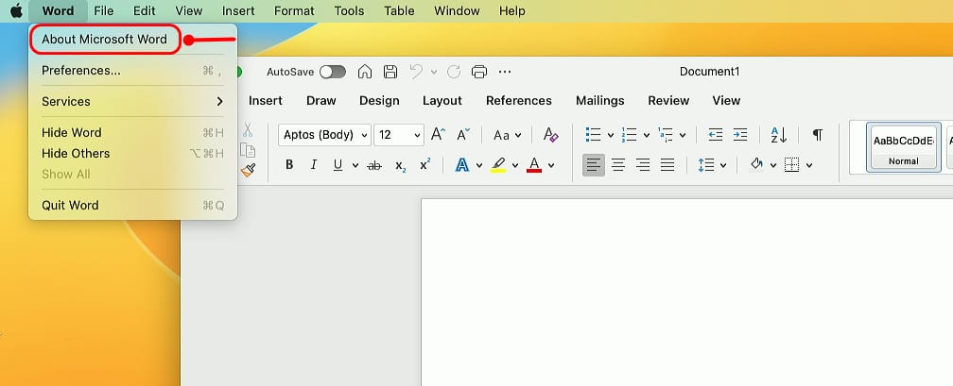The image size is (953, 386).
Task: Print the document using the printer icon
Action: point(479,72)
